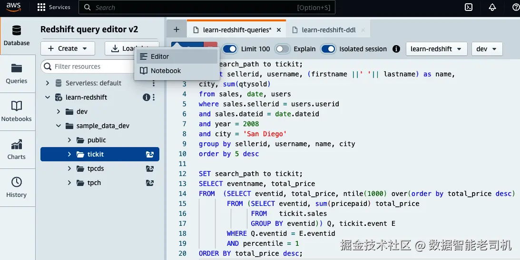Click the tpcds open sample notebook icon

(150, 168)
